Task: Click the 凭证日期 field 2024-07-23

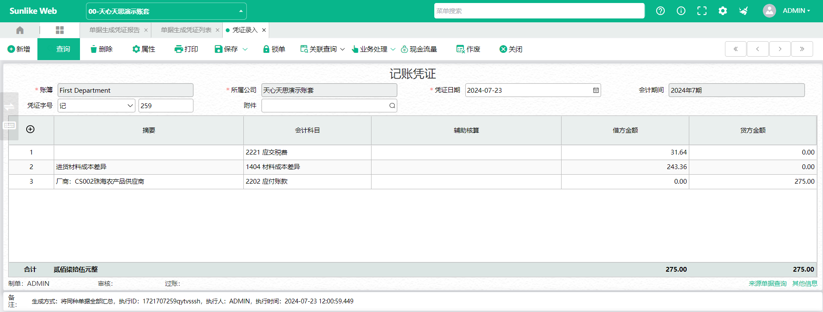Action: [x=533, y=90]
